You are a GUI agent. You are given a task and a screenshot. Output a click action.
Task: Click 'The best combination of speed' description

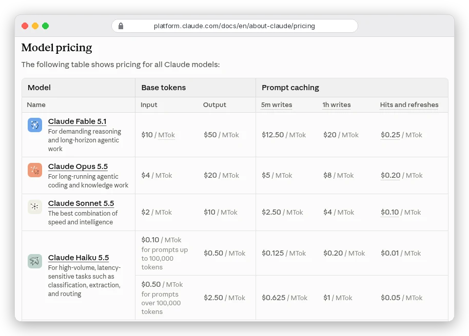pos(83,218)
